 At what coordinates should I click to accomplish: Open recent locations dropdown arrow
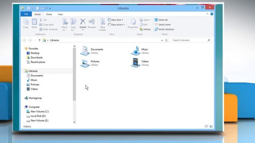35,40
